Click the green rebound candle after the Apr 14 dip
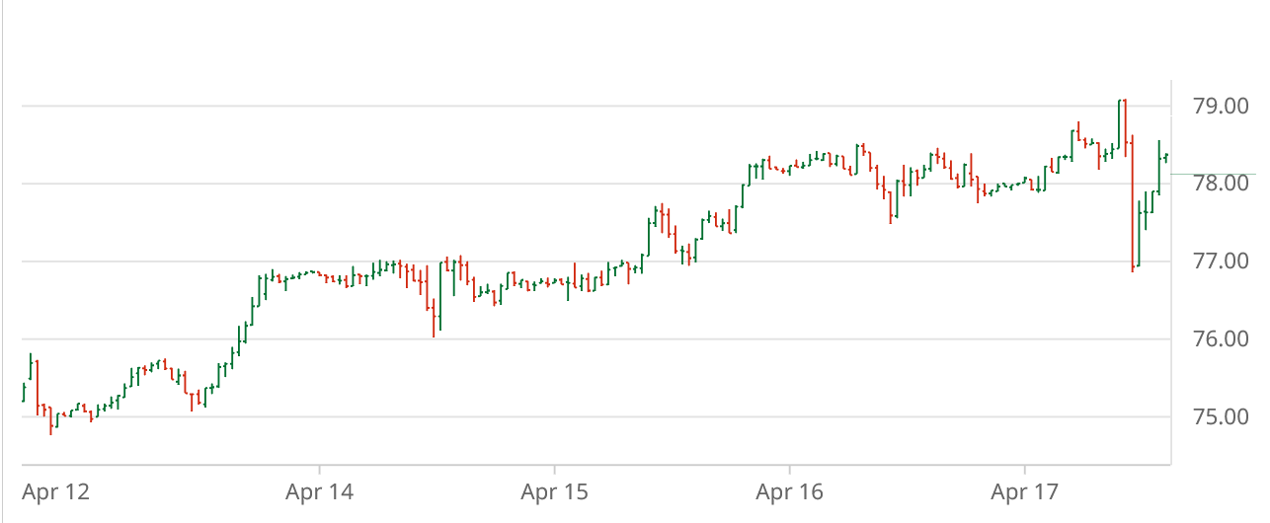Viewport: 1270px width, 523px height. (x=440, y=294)
